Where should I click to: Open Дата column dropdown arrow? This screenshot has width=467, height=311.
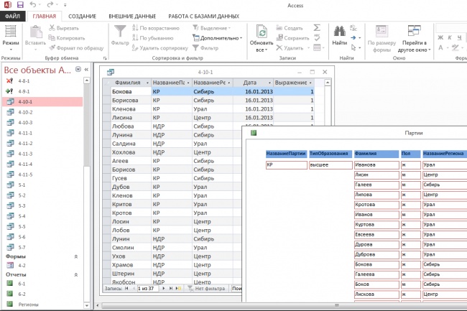tap(269, 83)
